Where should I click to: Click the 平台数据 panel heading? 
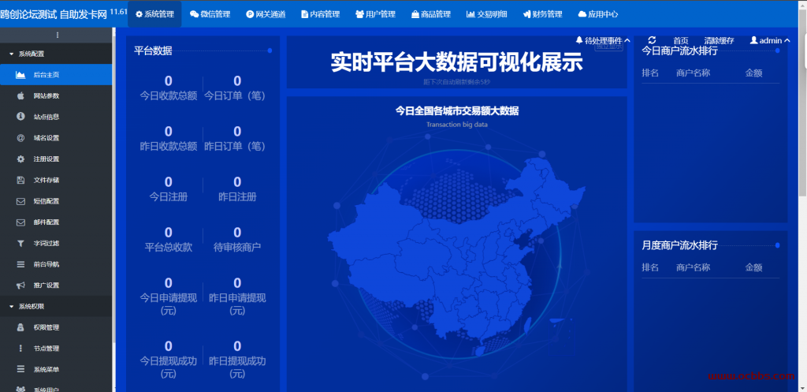tap(153, 50)
